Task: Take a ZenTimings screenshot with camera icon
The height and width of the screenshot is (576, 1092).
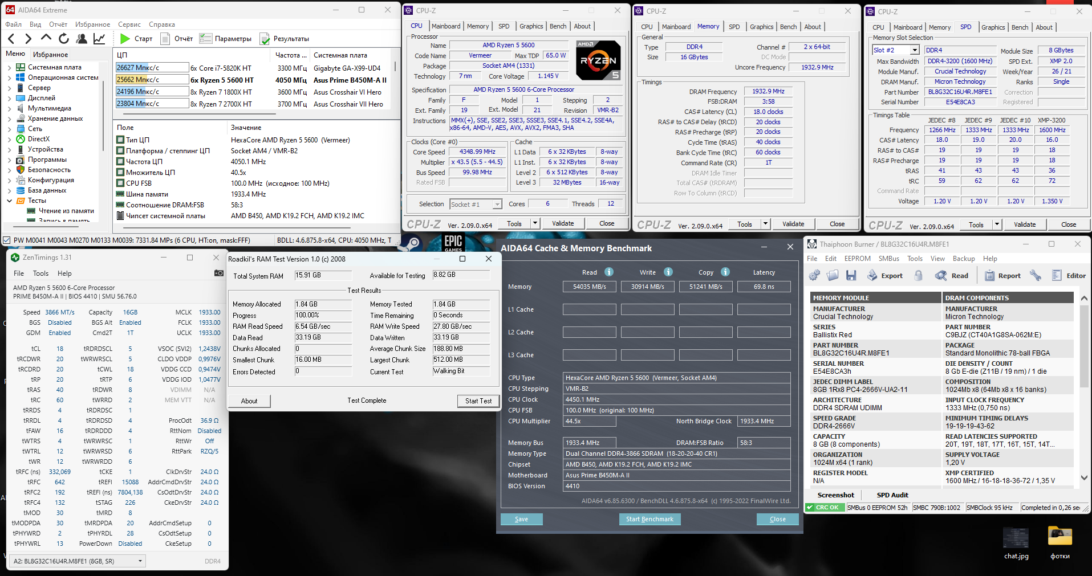Action: [218, 273]
